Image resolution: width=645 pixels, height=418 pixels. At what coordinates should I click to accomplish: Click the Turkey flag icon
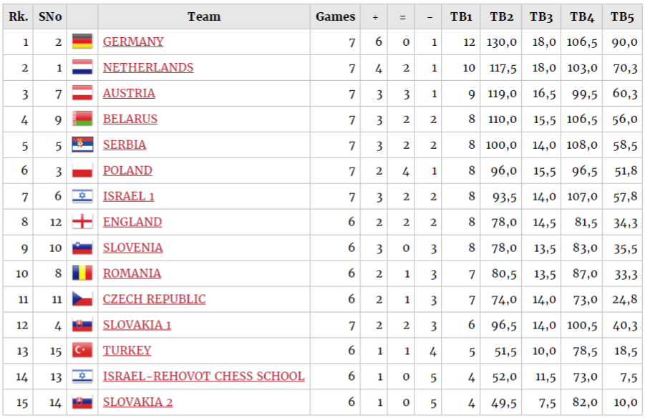click(x=82, y=350)
